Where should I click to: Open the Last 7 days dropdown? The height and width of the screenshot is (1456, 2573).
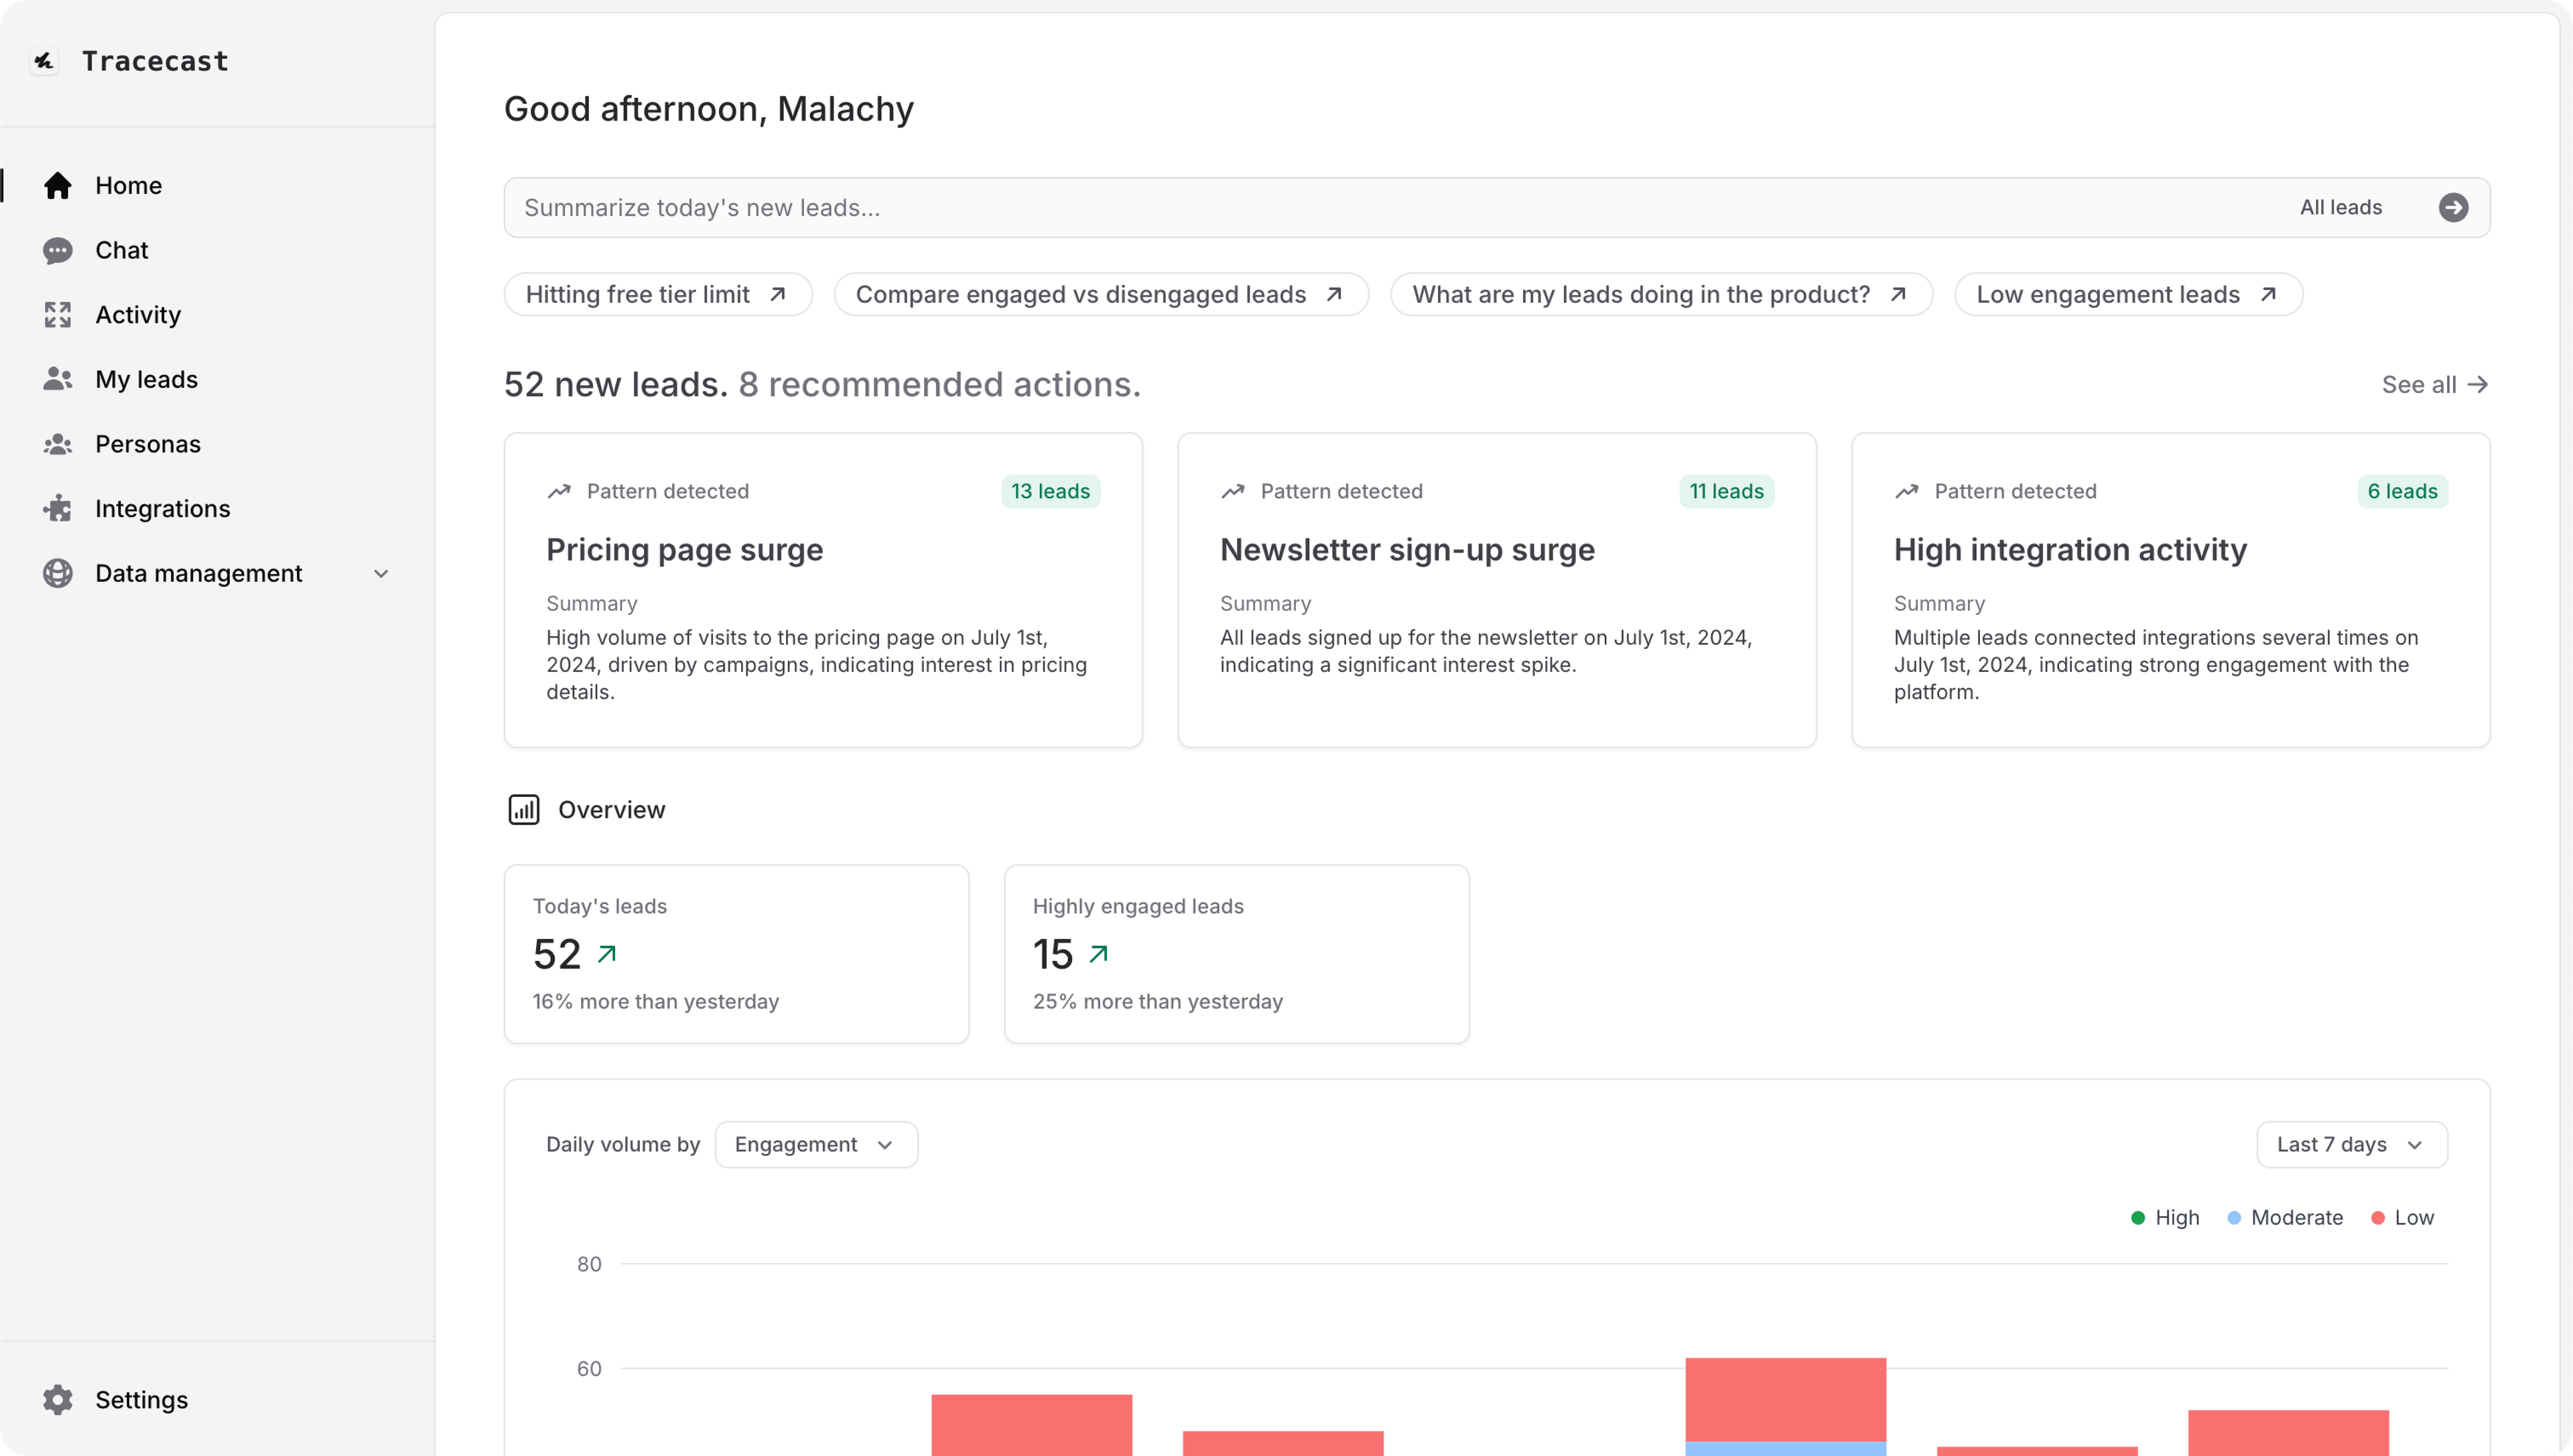2351,1145
